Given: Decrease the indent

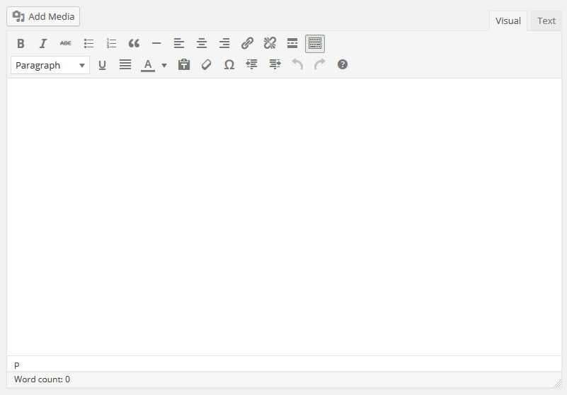Looking at the screenshot, I should coord(252,65).
